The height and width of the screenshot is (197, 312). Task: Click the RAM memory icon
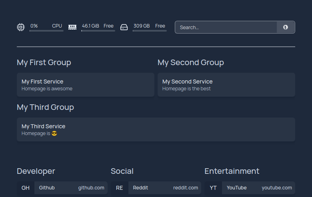[x=72, y=27]
